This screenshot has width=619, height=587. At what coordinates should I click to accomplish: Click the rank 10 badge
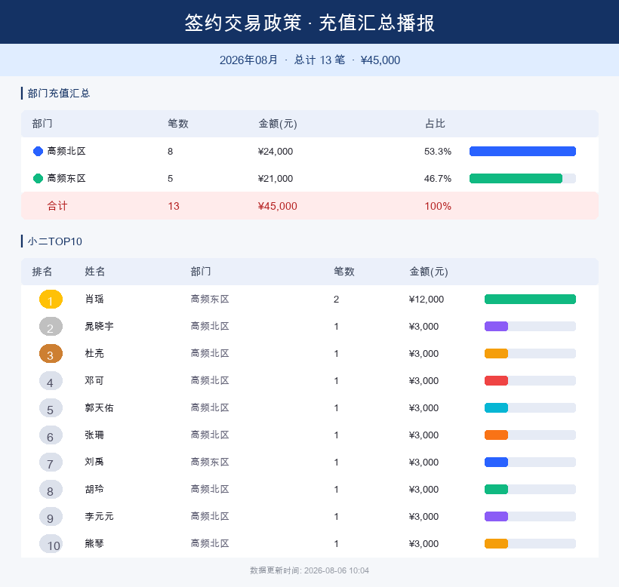pyautogui.click(x=51, y=543)
